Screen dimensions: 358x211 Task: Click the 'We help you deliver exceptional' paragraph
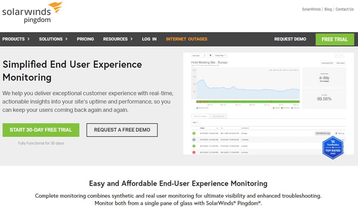pyautogui.click(x=88, y=102)
